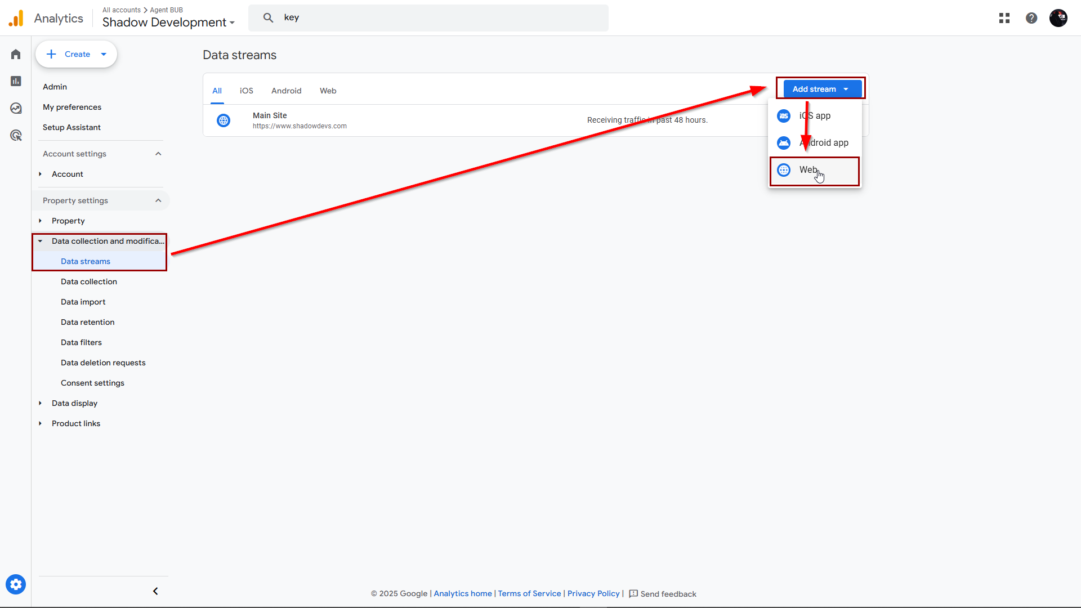Select Data filters in the sidebar
The width and height of the screenshot is (1081, 608).
[82, 342]
